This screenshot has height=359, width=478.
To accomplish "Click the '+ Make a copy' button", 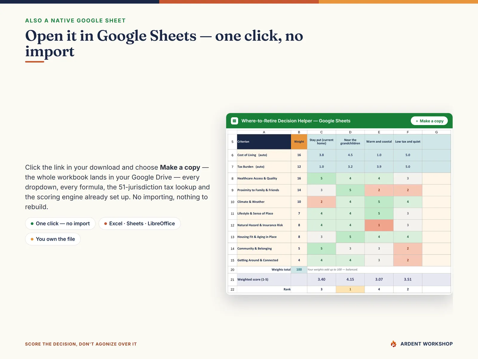I will tap(429, 121).
